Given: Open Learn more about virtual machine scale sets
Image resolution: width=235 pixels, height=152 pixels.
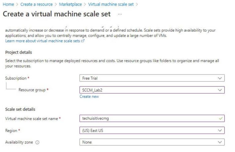Looking at the screenshot, I should tap(43, 41).
